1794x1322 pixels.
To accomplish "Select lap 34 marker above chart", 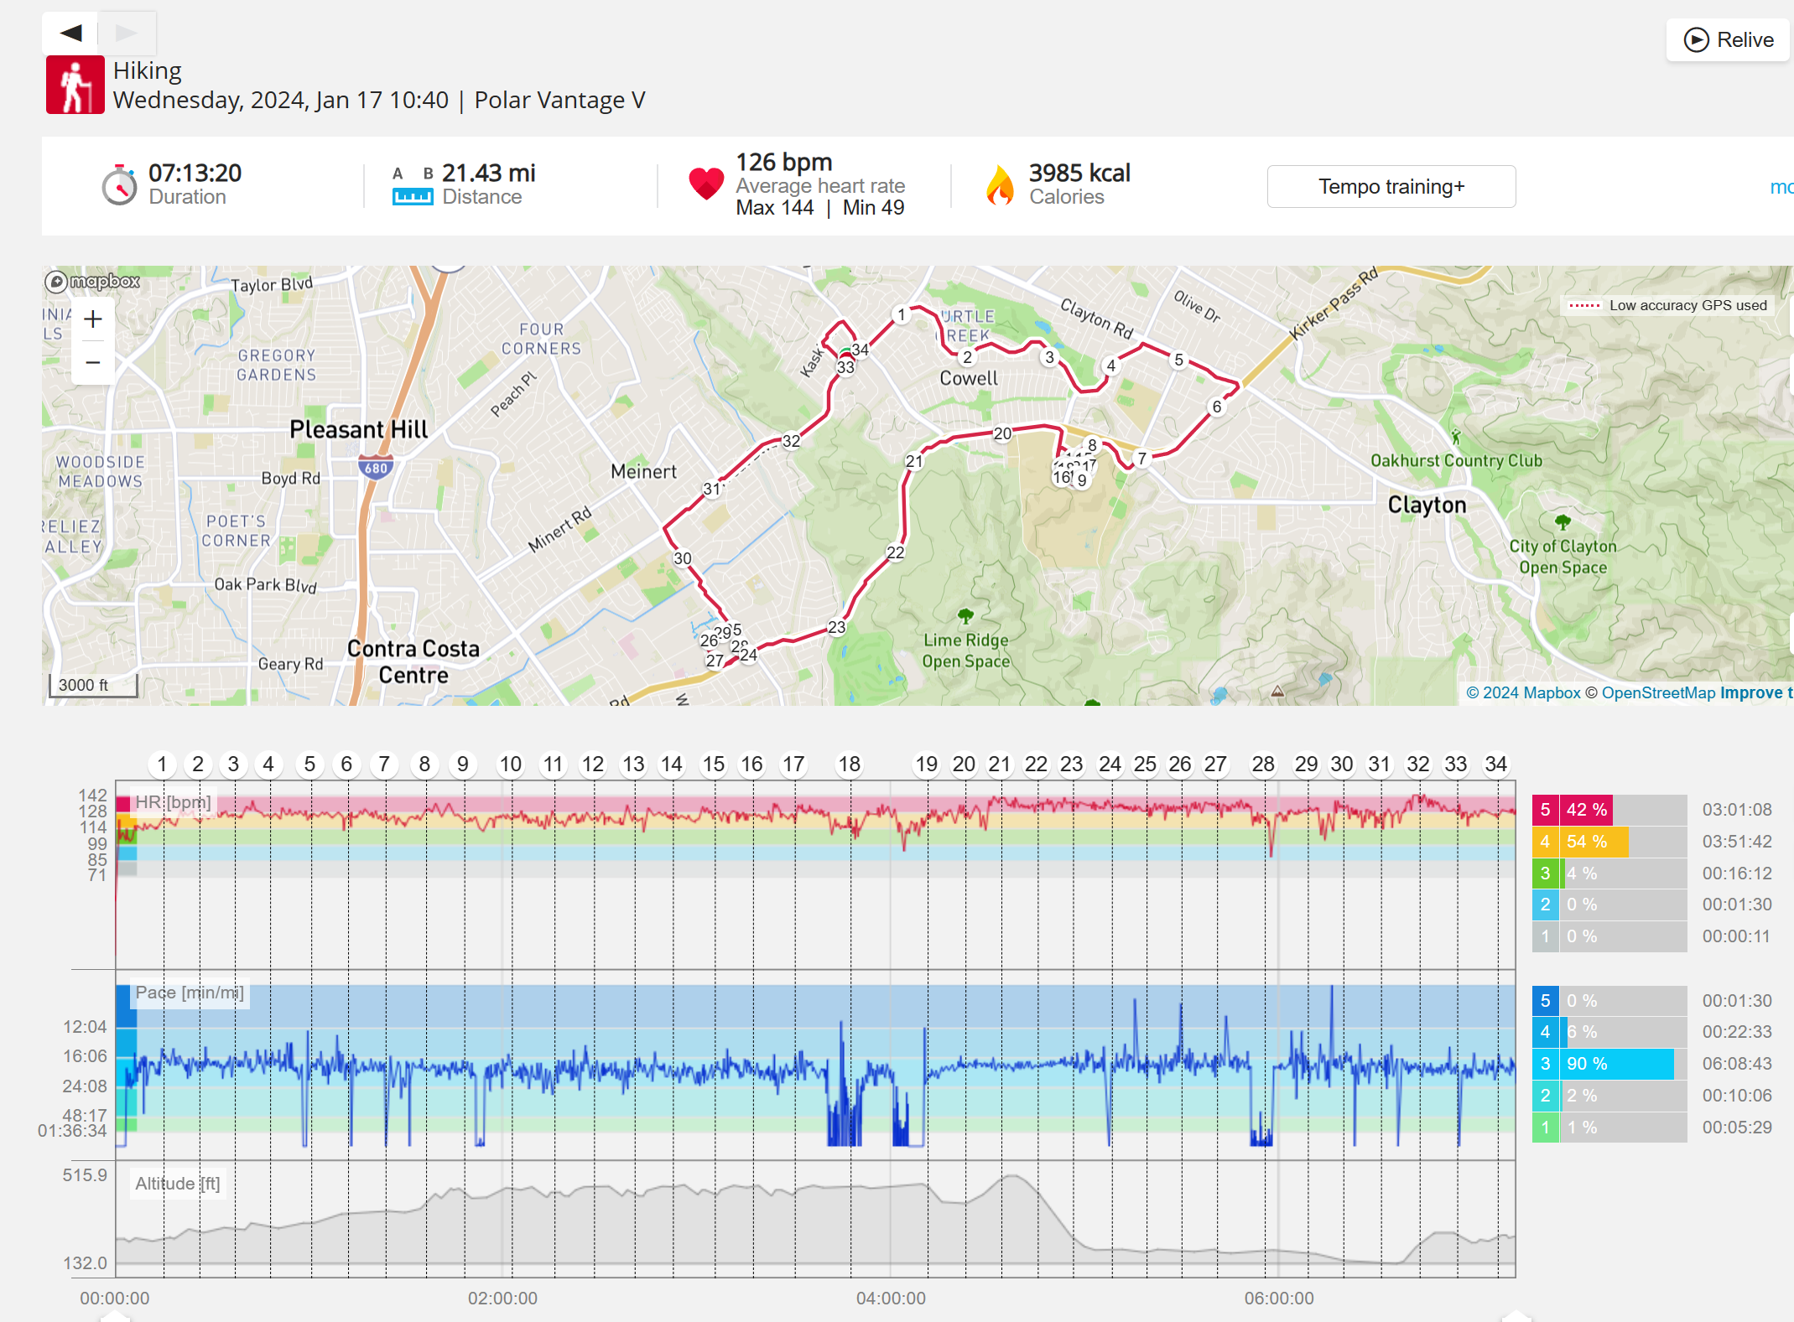I will (x=1495, y=764).
